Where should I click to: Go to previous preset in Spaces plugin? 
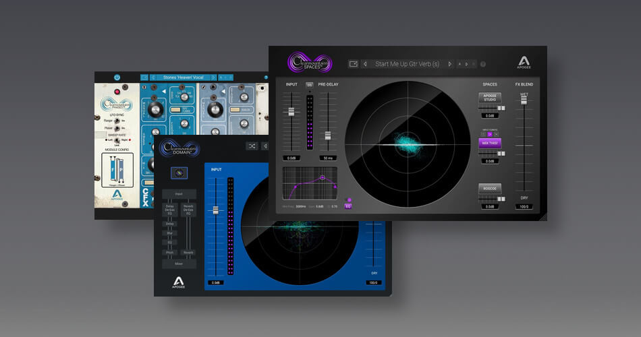point(365,64)
